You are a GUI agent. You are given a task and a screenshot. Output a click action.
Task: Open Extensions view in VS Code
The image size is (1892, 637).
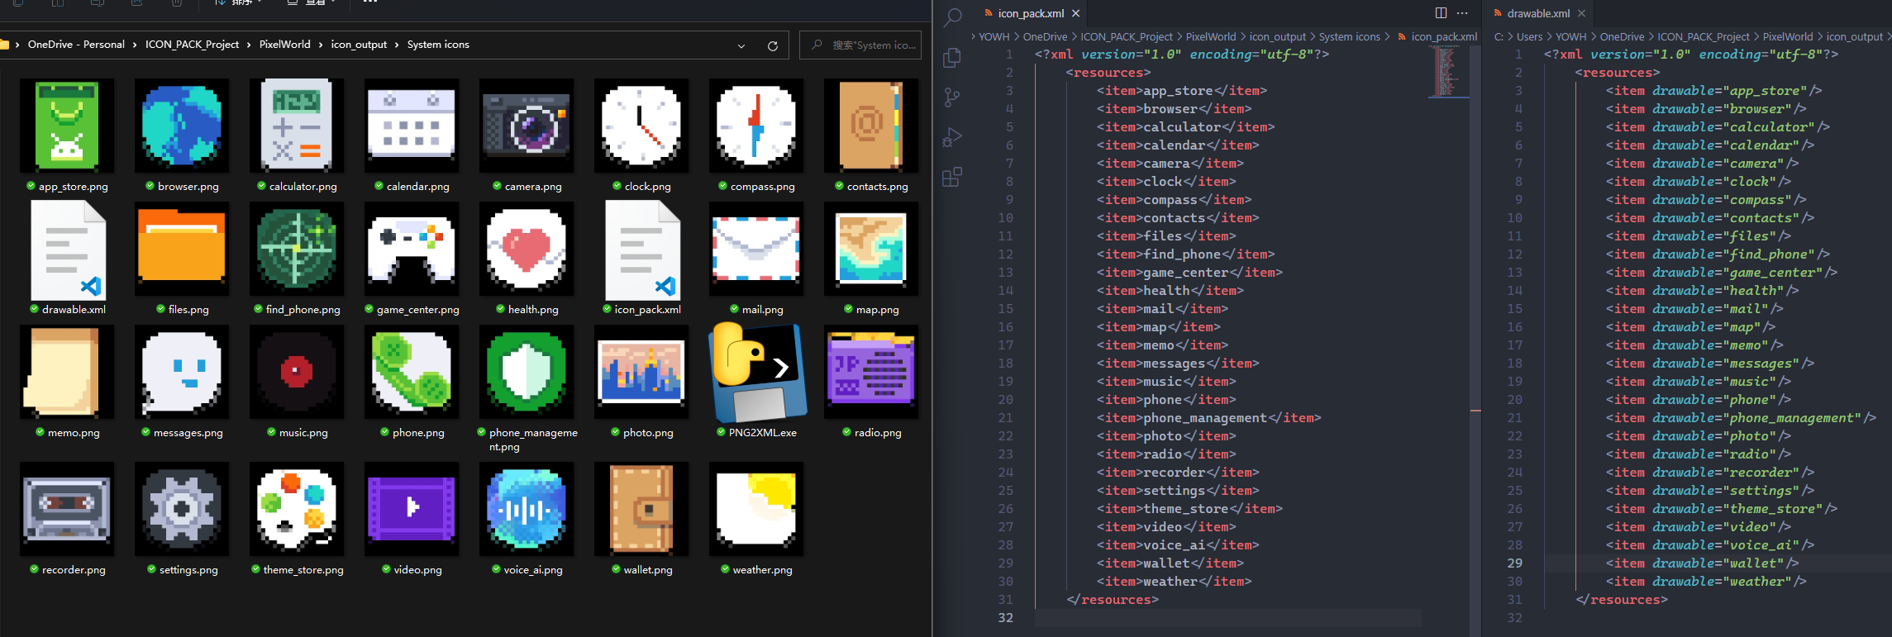click(952, 177)
